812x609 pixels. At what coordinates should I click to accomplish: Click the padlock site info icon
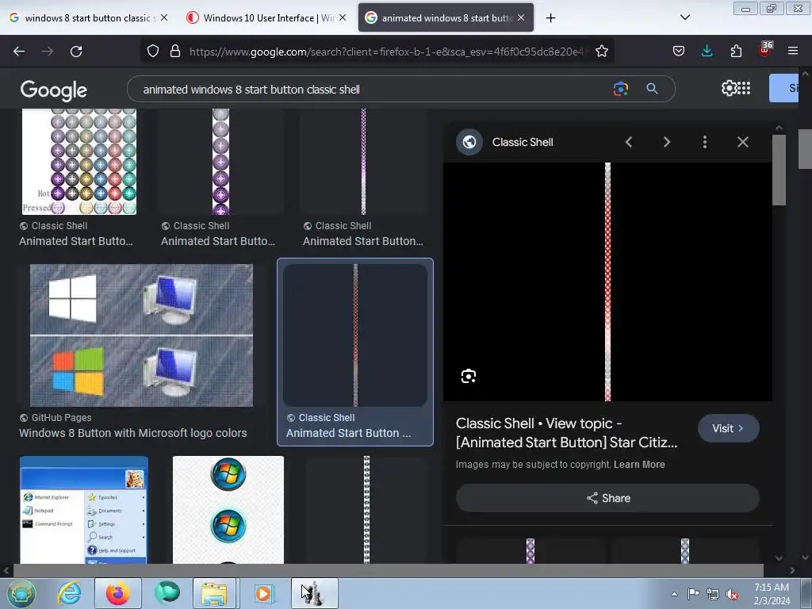(175, 52)
